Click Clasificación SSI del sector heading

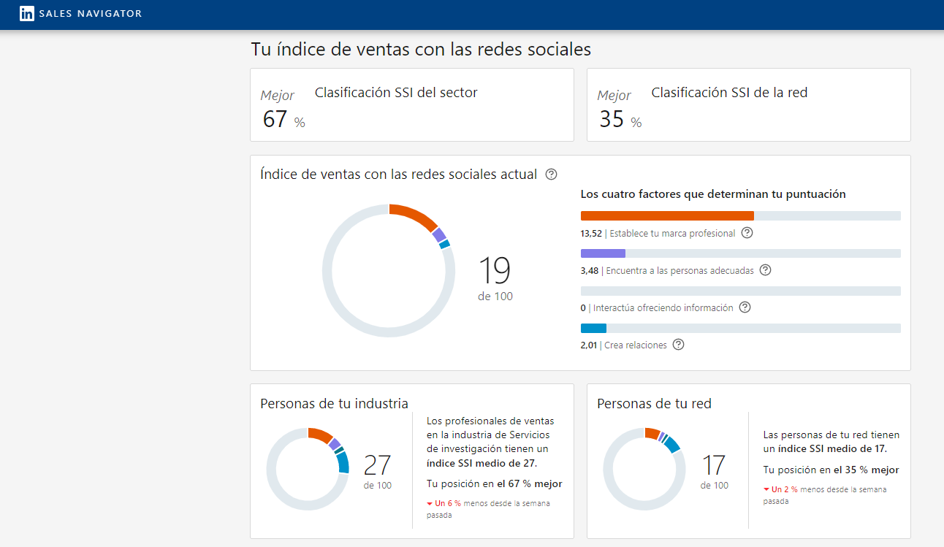pyautogui.click(x=396, y=93)
